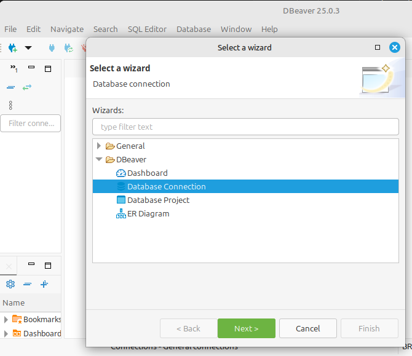Collapse all in database navigator panel
The image size is (412, 356).
pyautogui.click(x=10, y=87)
